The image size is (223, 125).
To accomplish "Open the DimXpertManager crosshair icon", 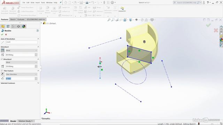I will click(18, 26).
